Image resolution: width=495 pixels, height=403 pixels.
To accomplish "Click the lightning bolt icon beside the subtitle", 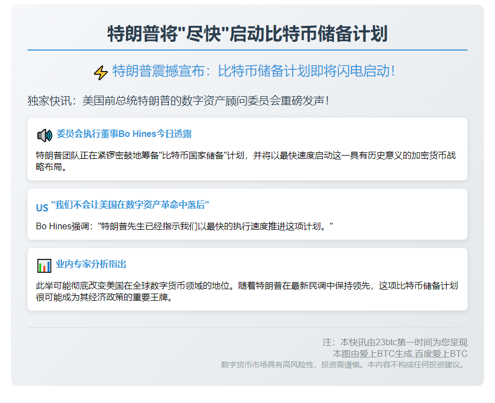I will point(101,73).
